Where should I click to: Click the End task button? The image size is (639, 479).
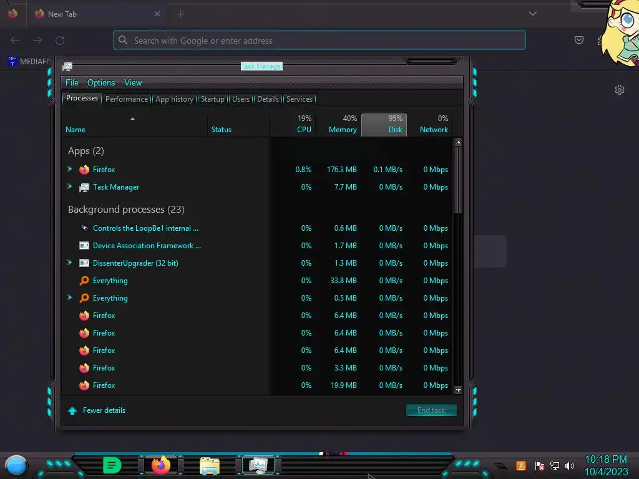coord(431,410)
